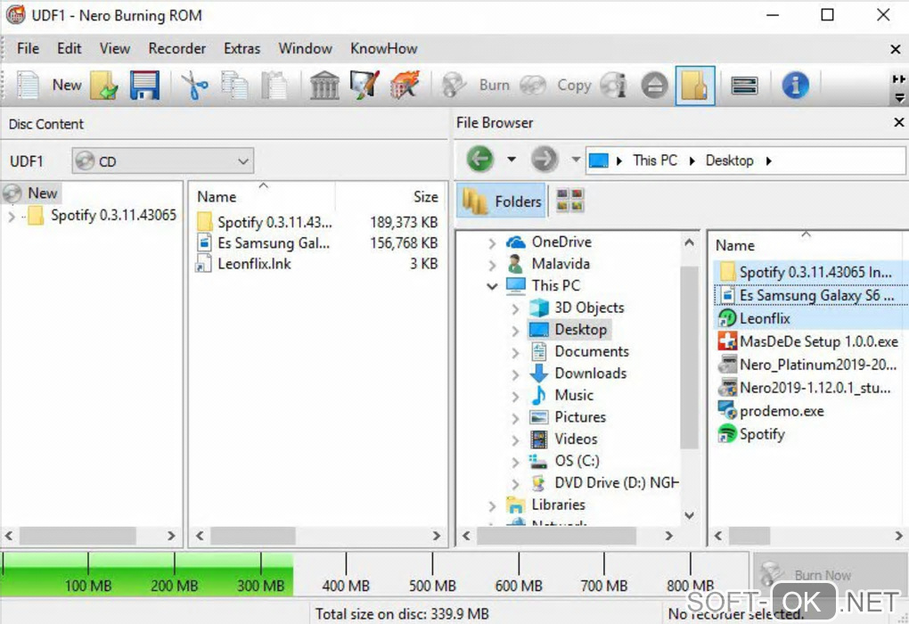The width and height of the screenshot is (909, 624).
Task: Click Desktop in the path bar
Action: point(729,160)
